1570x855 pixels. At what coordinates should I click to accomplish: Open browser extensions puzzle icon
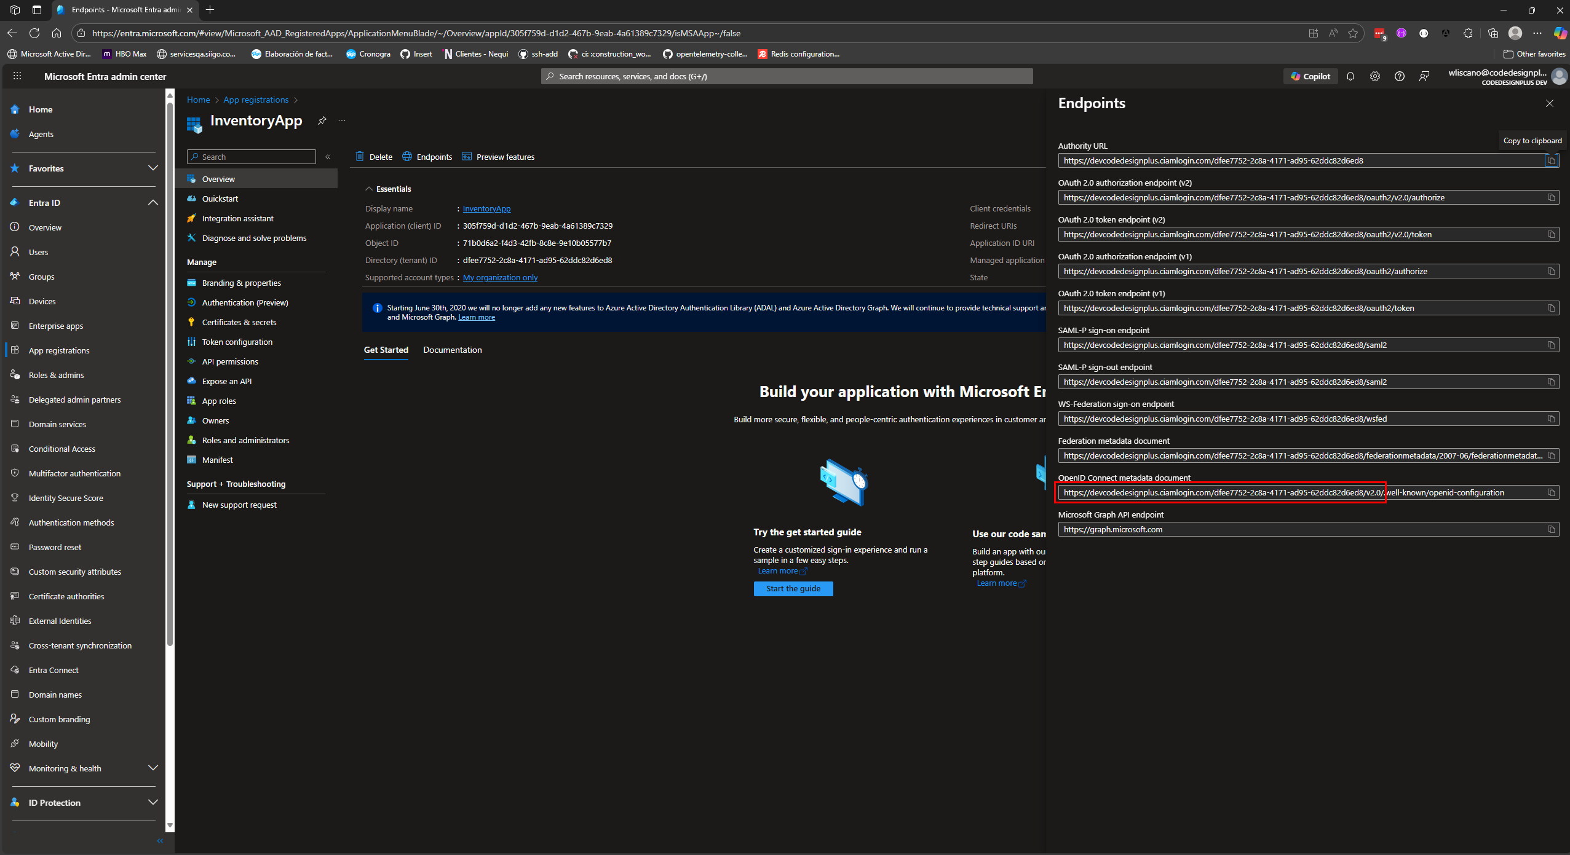pyautogui.click(x=1468, y=33)
